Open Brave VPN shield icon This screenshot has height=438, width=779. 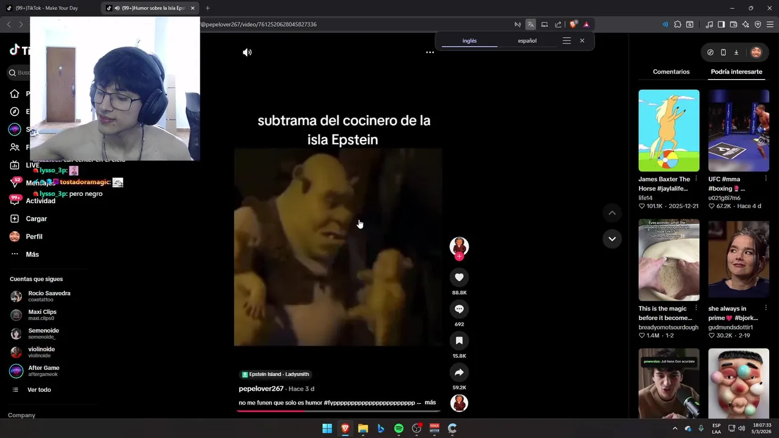(x=758, y=24)
